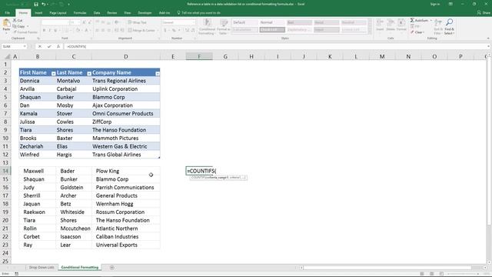Click the Paste clipboard icon
The image size is (492, 277).
6,23
